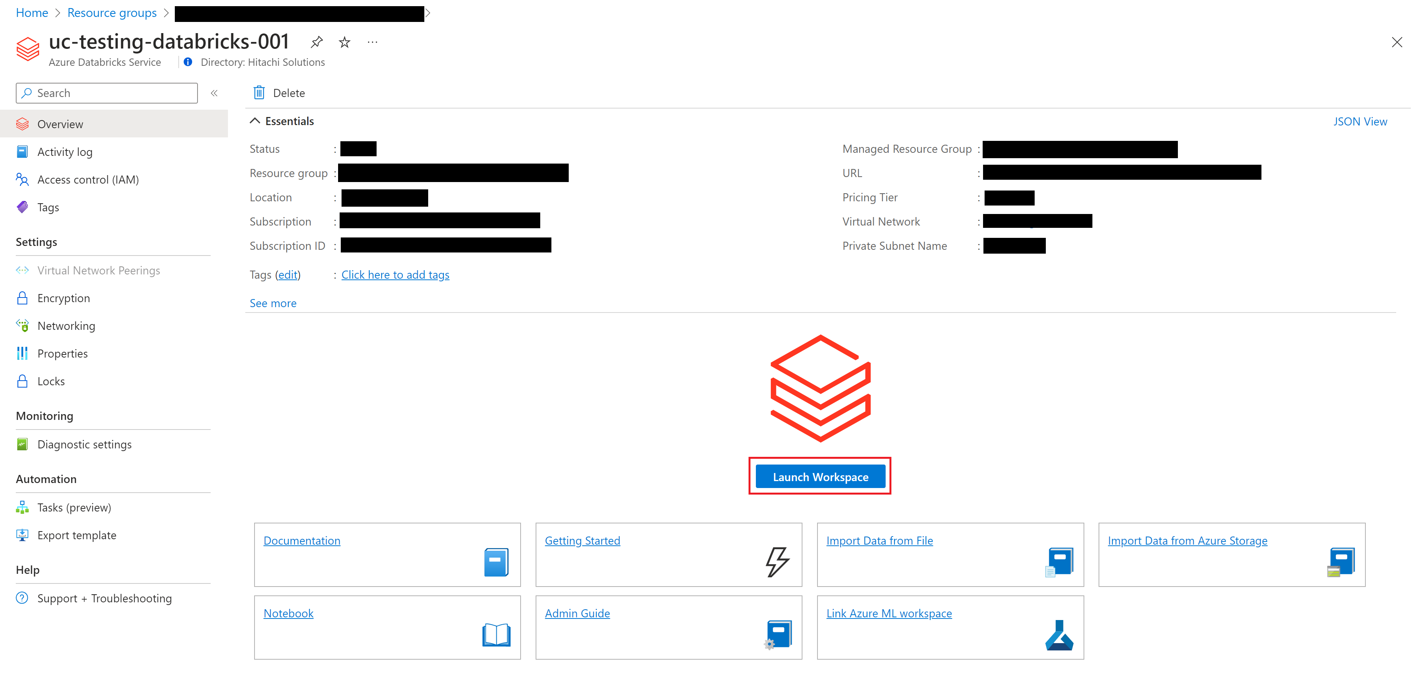The width and height of the screenshot is (1412, 687).
Task: Click the Launch Workspace button
Action: coord(820,476)
